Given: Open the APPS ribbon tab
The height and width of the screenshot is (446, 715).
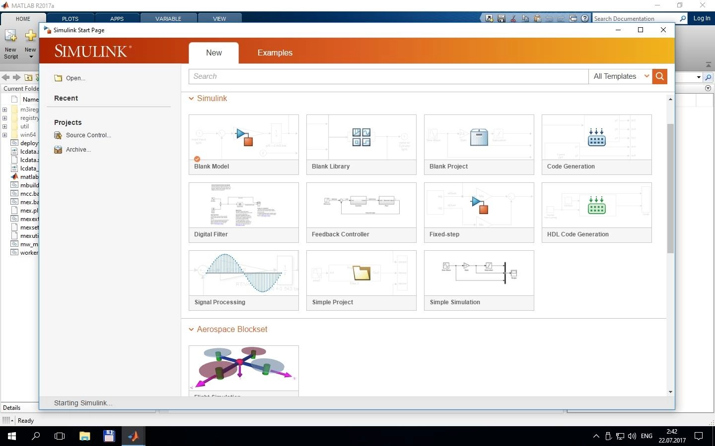Looking at the screenshot, I should (117, 19).
